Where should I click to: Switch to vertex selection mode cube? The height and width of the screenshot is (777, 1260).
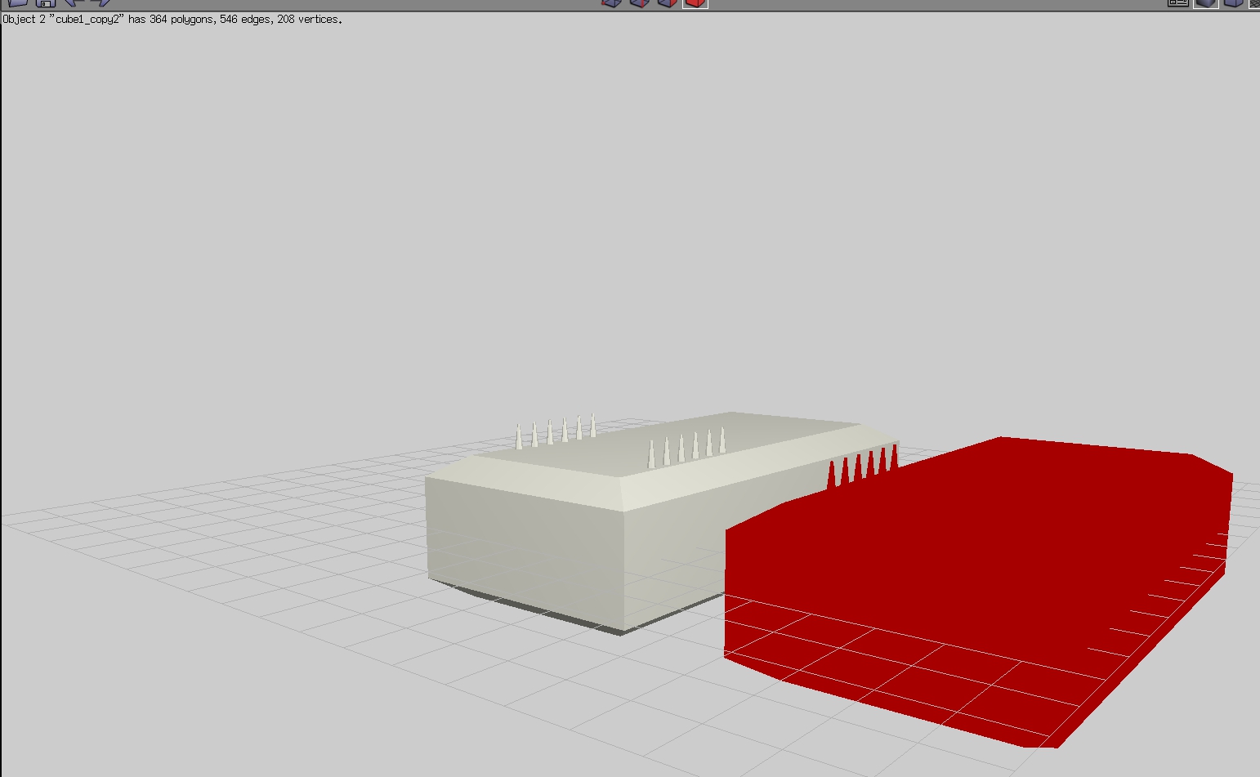pos(611,2)
